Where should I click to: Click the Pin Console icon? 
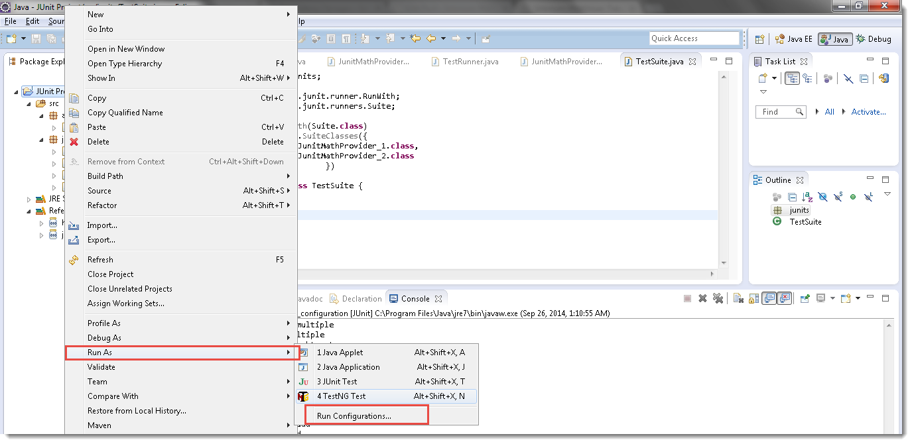point(805,299)
